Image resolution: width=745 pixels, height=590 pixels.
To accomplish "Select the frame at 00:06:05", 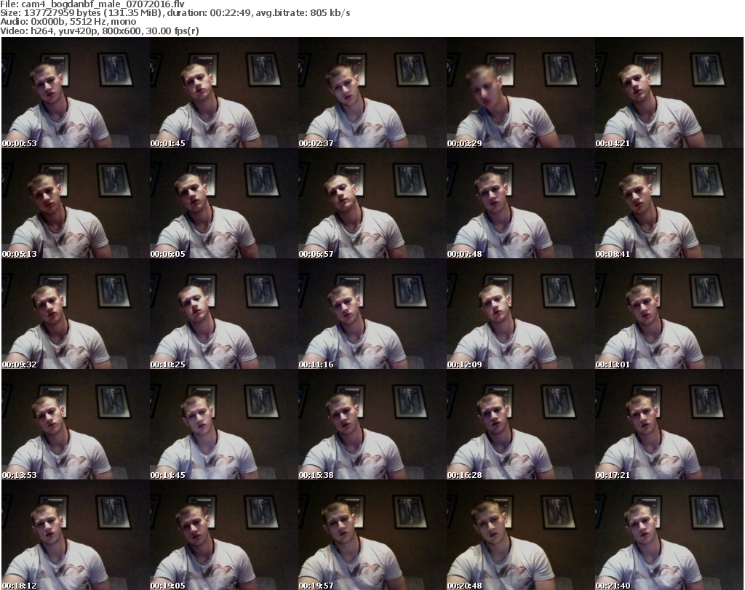I will (224, 203).
